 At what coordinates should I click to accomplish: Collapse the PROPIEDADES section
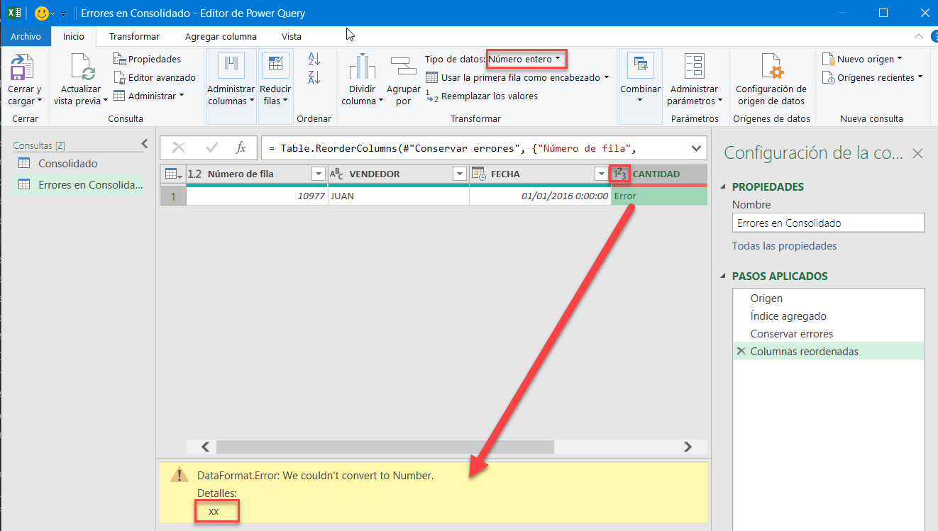point(724,187)
